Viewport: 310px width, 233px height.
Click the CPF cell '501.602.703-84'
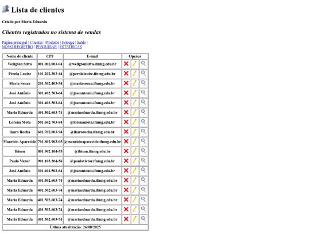(x=50, y=122)
